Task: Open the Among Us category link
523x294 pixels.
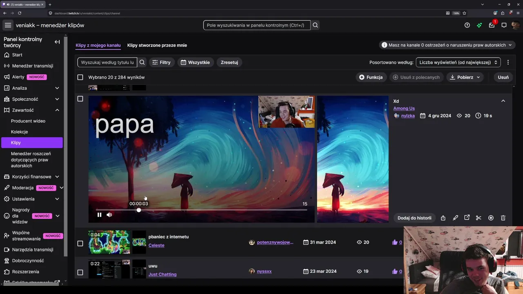Action: pyautogui.click(x=404, y=108)
